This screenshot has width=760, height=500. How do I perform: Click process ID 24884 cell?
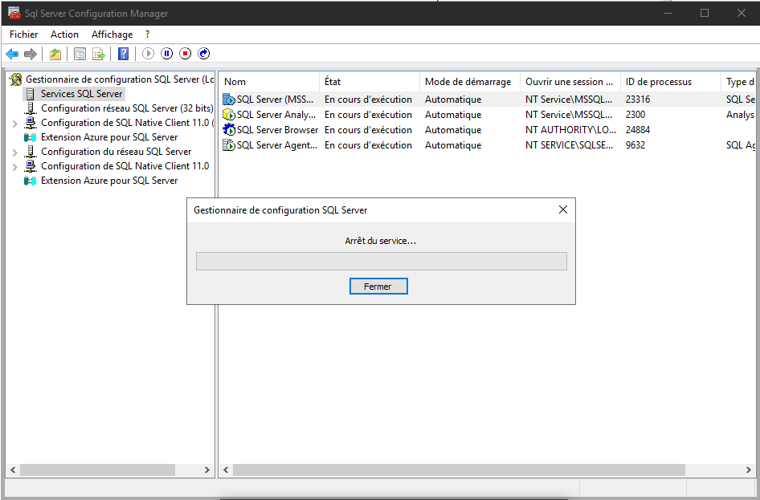[638, 130]
